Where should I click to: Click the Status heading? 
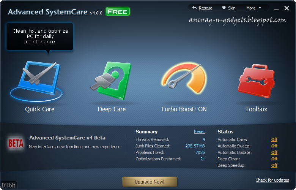click(225, 132)
